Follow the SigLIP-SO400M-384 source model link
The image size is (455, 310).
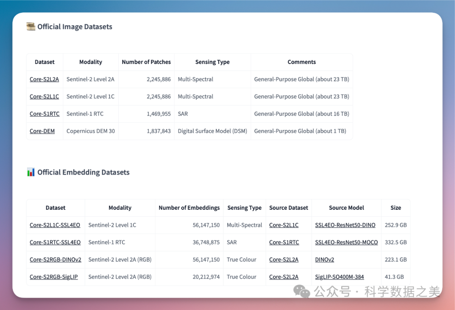point(340,277)
